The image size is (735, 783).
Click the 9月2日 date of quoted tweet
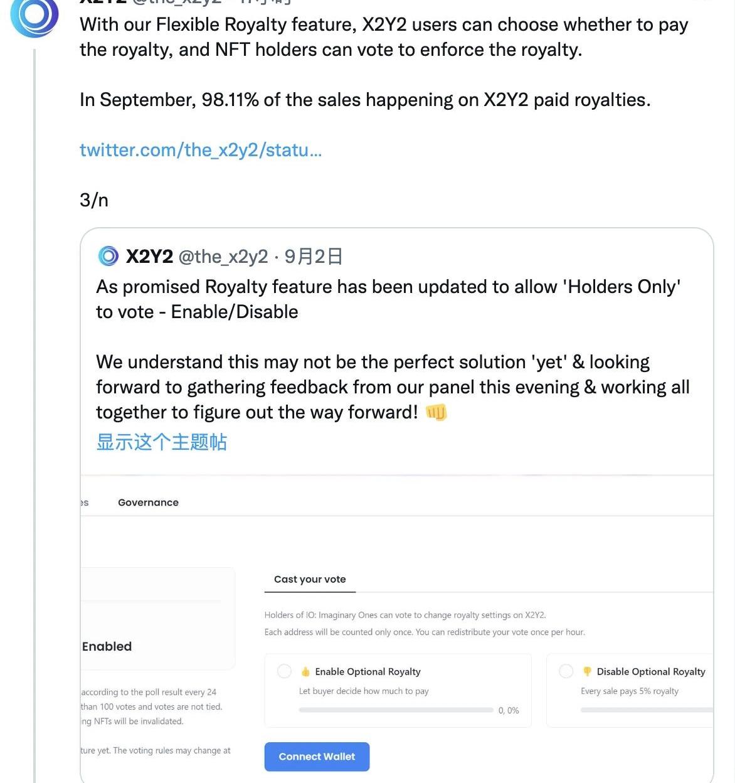314,257
